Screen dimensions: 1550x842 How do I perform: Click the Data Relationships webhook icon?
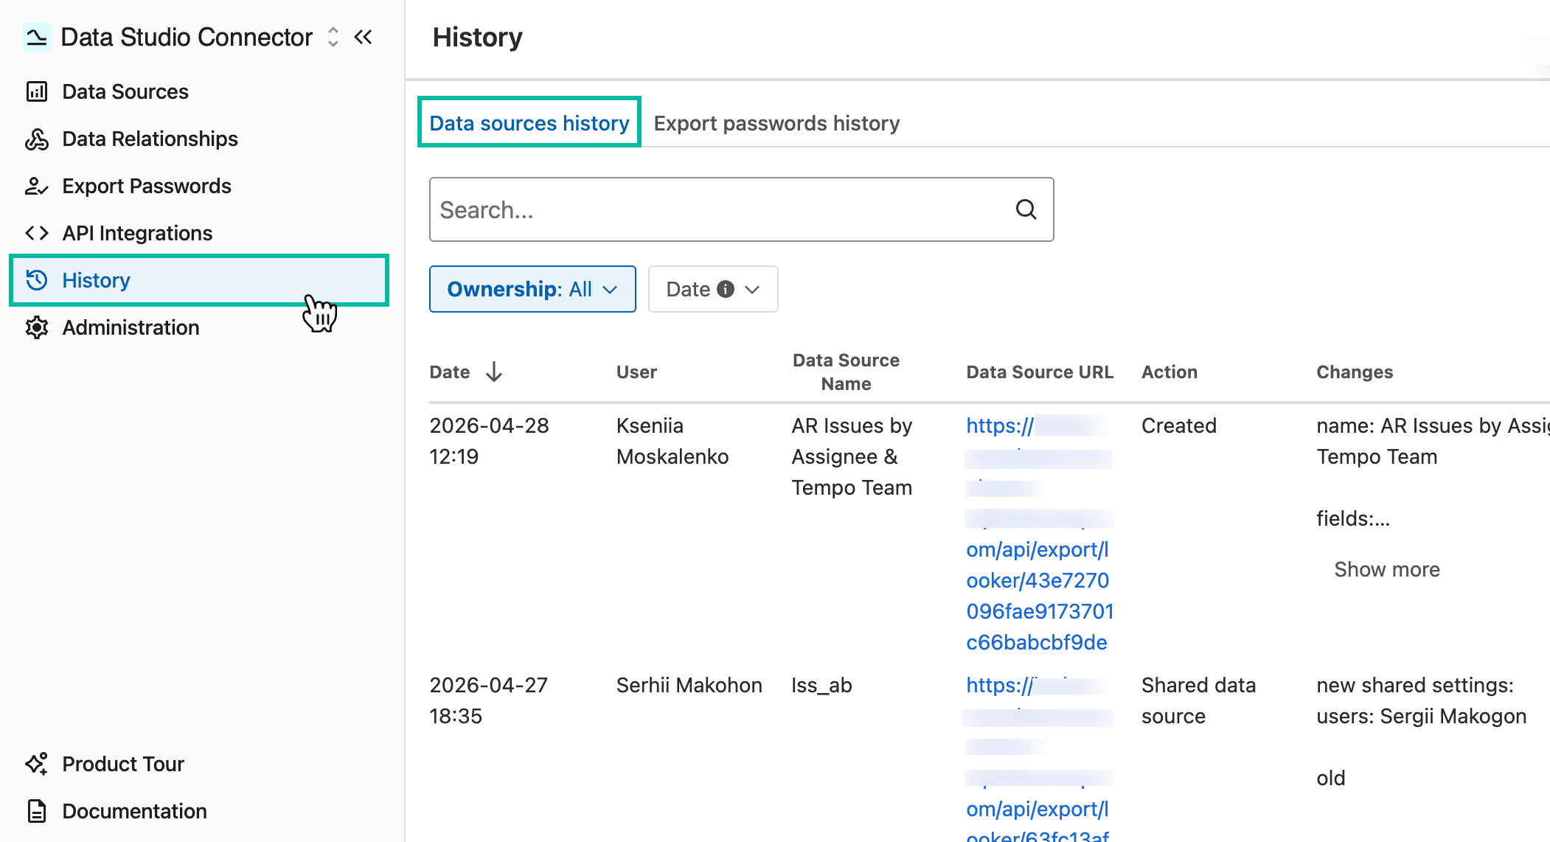pyautogui.click(x=37, y=139)
